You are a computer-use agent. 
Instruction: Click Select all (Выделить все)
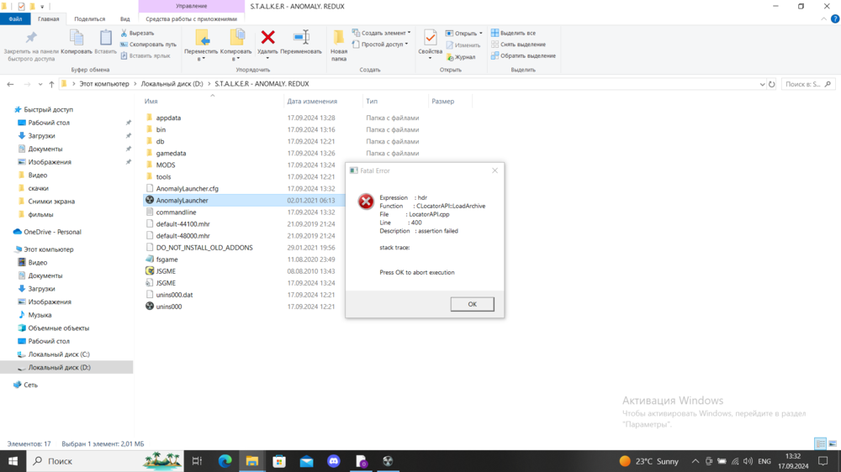[513, 34]
